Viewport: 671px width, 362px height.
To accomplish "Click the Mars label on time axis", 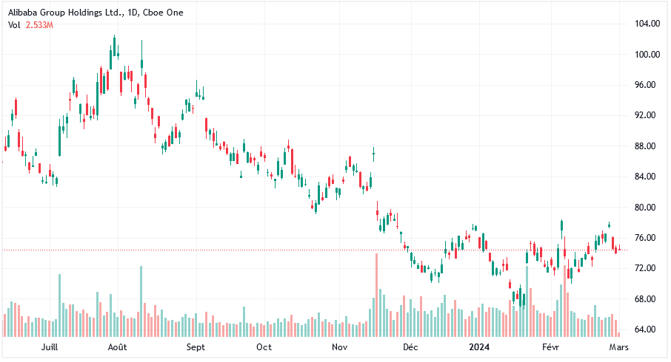I will 619,346.
